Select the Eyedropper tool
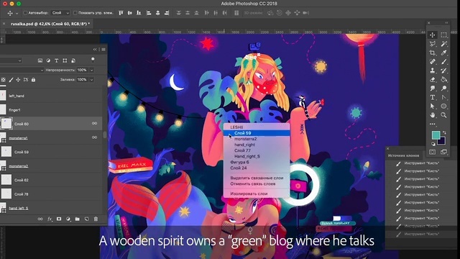Viewport: 460px width, 259px height. [444, 53]
